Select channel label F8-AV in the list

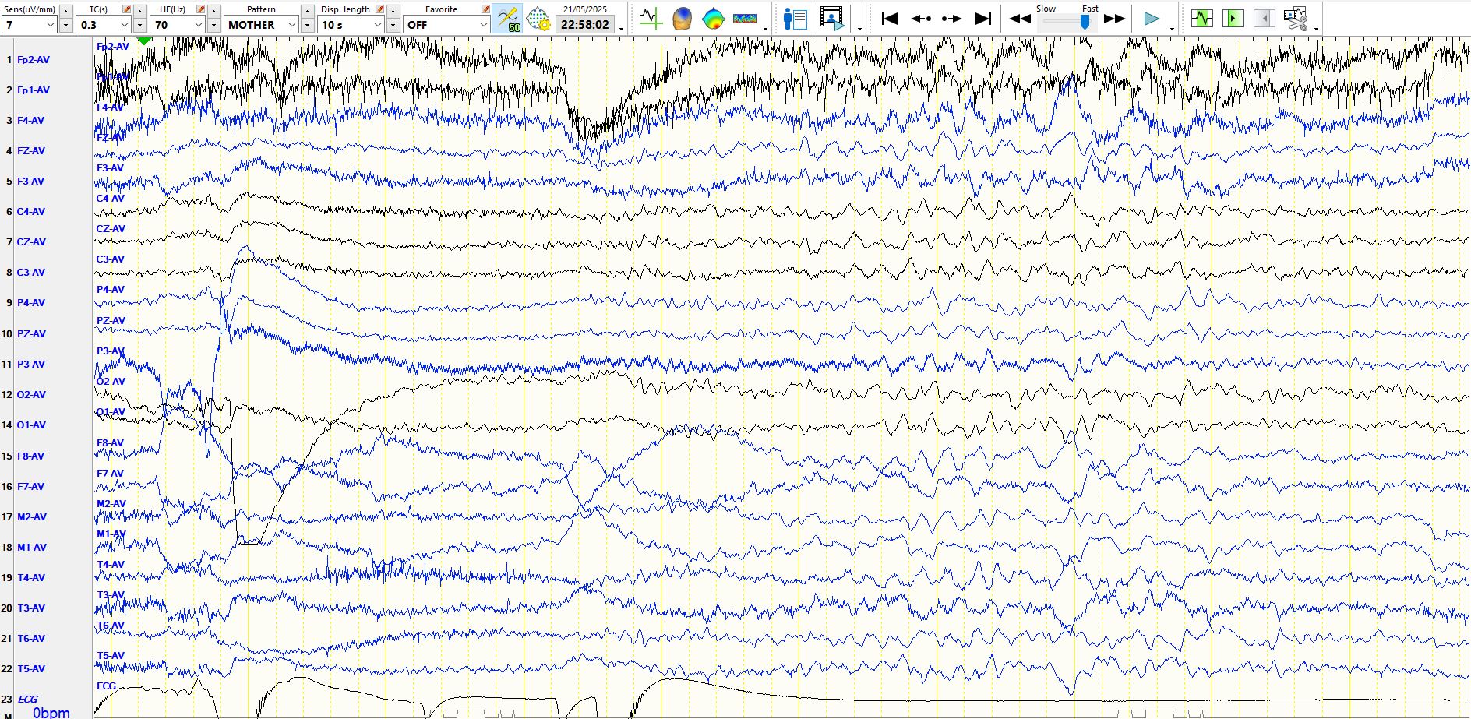click(x=31, y=456)
